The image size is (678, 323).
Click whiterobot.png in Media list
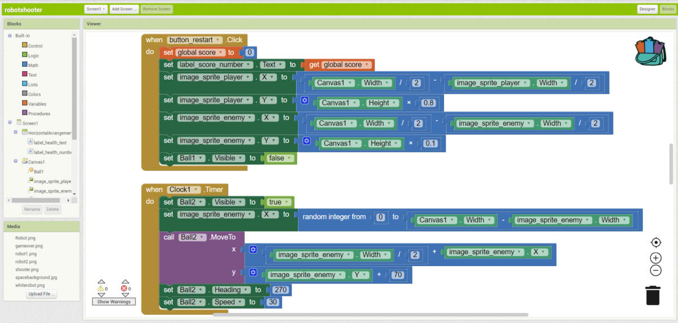point(31,286)
